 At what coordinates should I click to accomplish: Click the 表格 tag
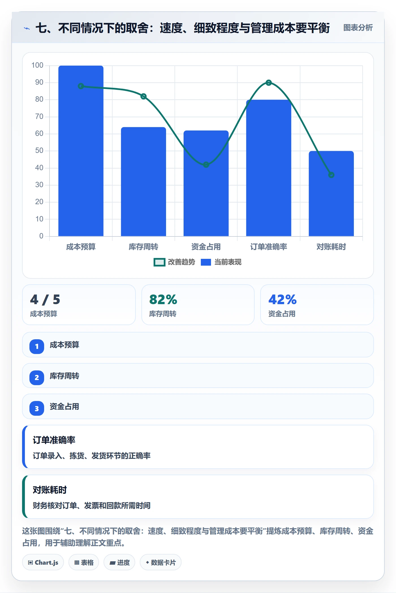[x=84, y=562]
